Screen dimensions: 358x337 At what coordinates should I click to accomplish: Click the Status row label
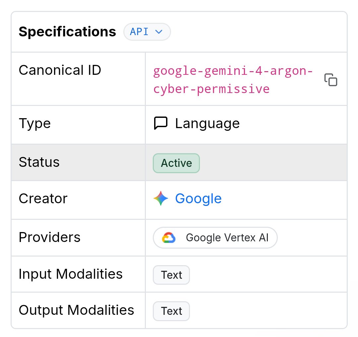coord(39,162)
